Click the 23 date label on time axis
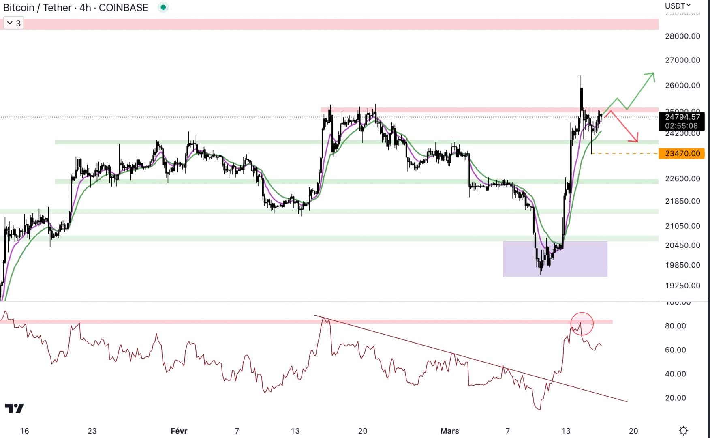 (x=92, y=431)
